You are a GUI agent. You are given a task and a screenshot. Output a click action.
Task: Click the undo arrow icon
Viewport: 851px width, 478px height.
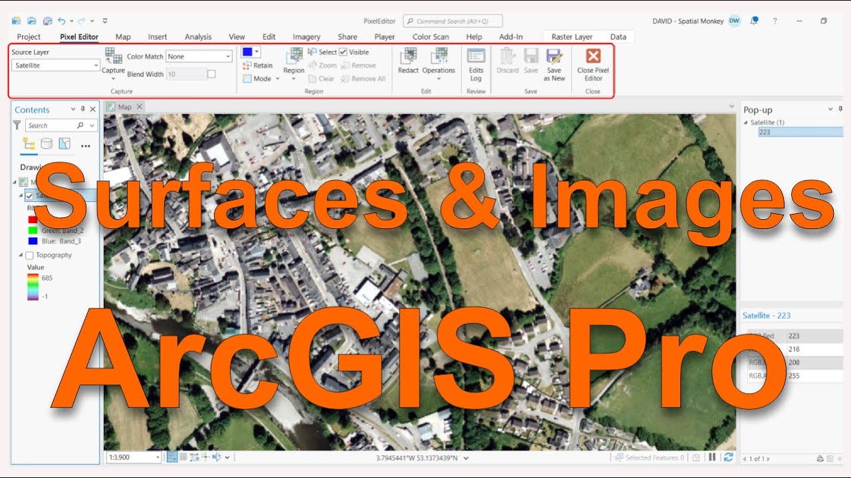click(62, 21)
